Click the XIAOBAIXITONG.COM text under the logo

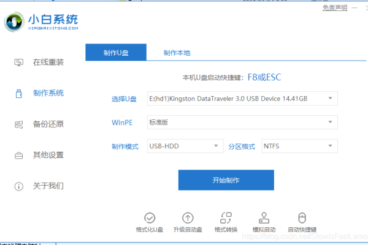click(53, 28)
